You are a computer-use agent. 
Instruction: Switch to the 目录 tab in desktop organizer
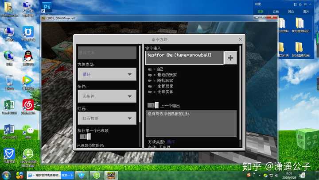tap(261, 11)
